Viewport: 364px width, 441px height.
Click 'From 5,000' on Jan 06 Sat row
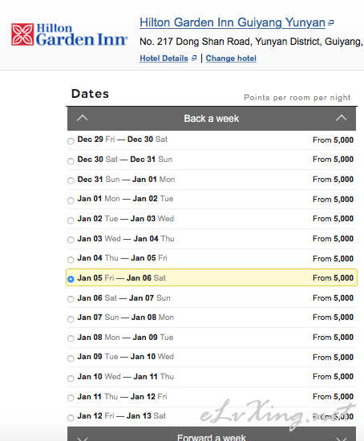(333, 297)
